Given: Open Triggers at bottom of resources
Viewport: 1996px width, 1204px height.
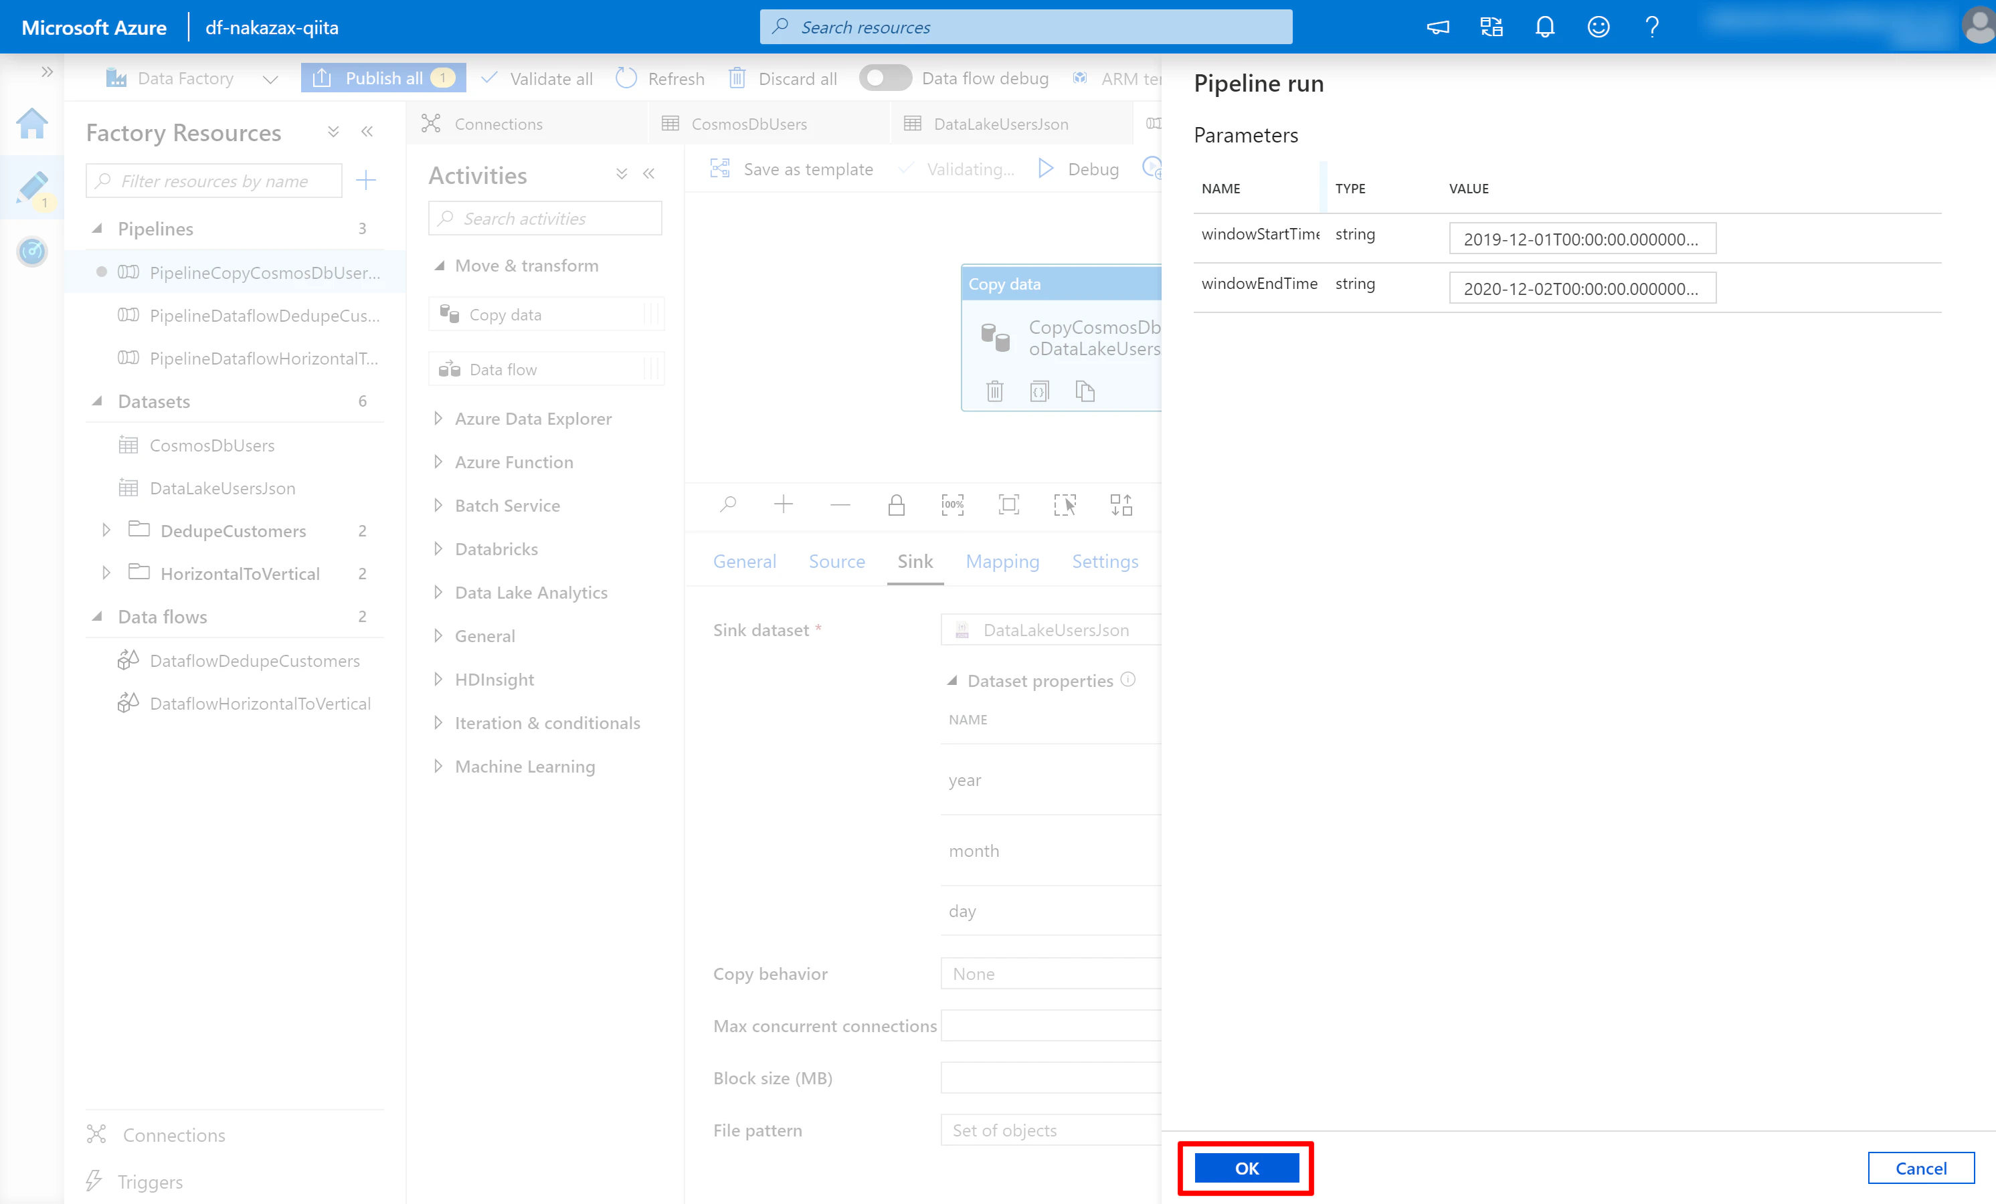Looking at the screenshot, I should 134,1181.
